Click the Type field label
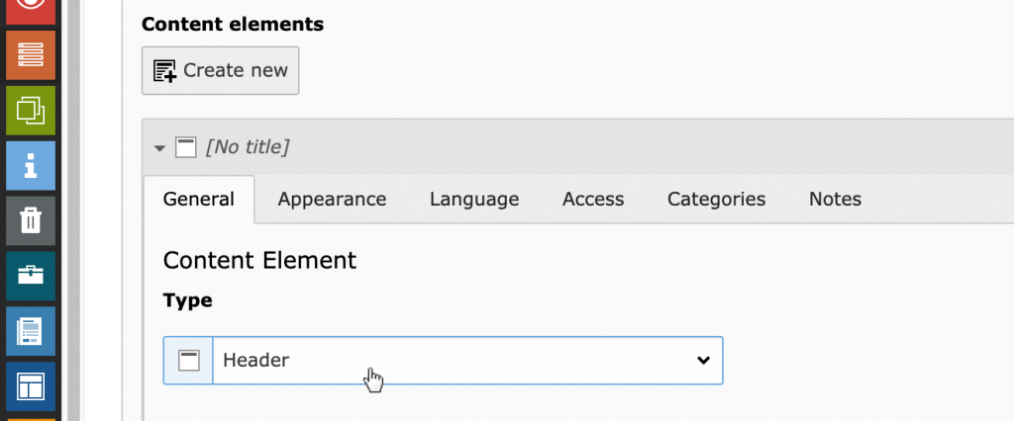The width and height of the screenshot is (1014, 421). (x=187, y=300)
